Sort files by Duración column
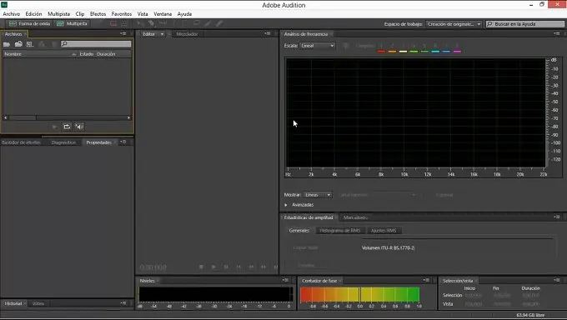Screen dimensions: 567x320 pos(106,54)
